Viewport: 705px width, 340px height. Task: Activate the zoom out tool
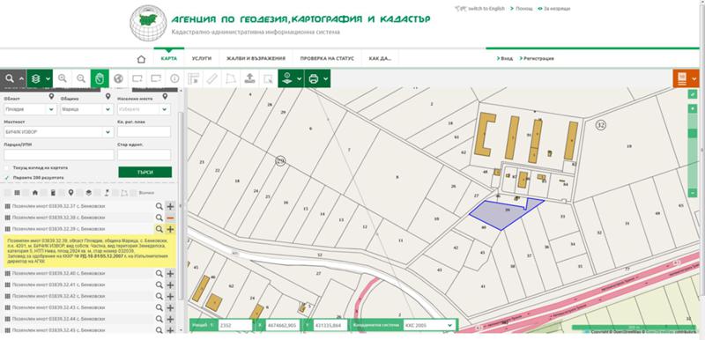pyautogui.click(x=81, y=78)
